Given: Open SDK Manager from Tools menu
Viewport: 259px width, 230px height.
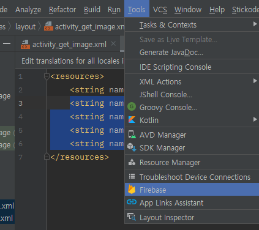Looking at the screenshot, I should click(192, 147).
